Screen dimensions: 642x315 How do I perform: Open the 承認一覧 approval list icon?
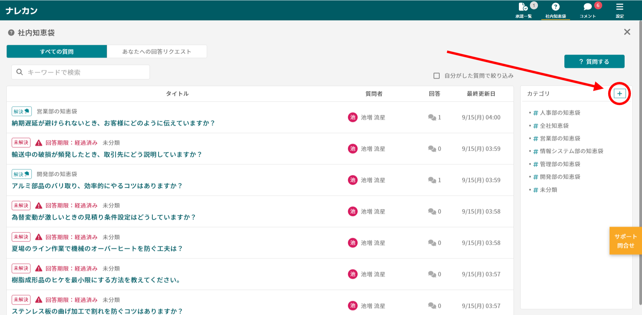pos(523,7)
